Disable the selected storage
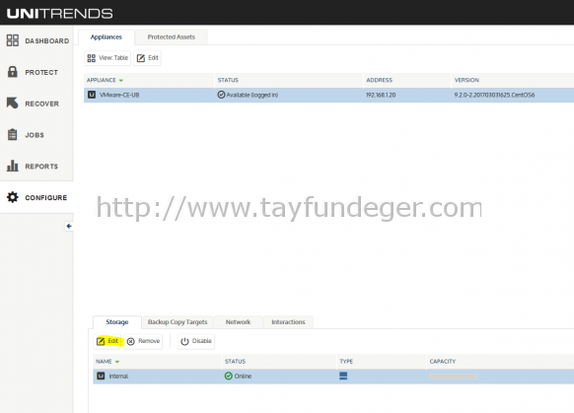The image size is (574, 413). tap(196, 341)
